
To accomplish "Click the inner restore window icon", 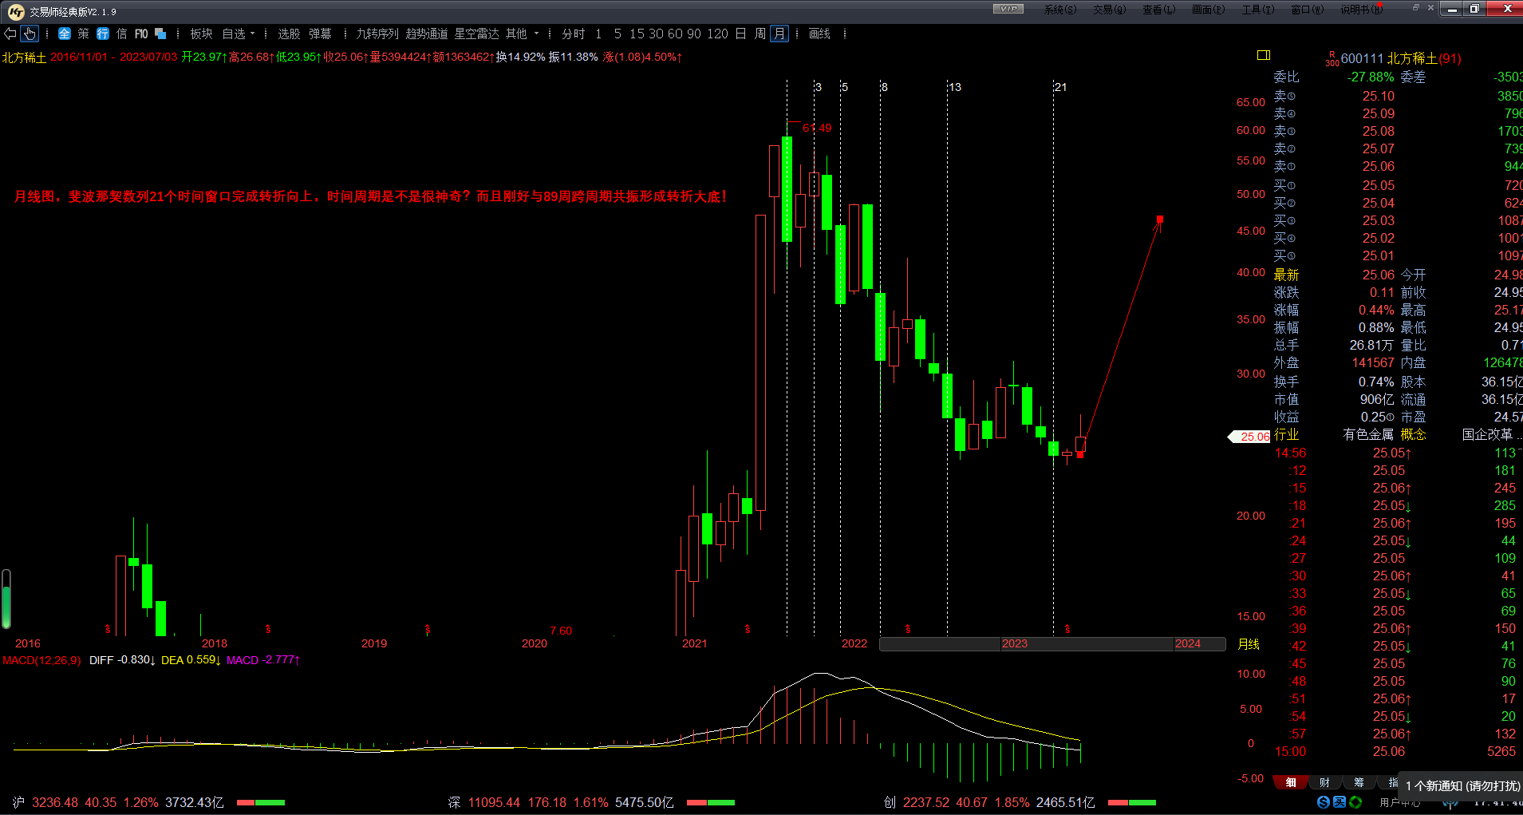I will coord(1416,7).
